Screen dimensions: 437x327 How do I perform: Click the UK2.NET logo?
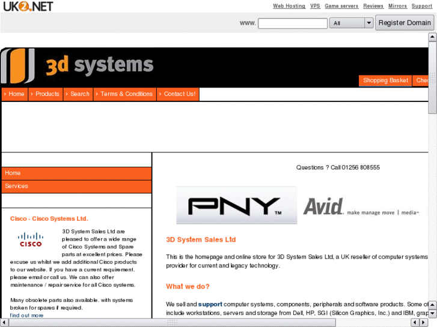pos(28,6)
